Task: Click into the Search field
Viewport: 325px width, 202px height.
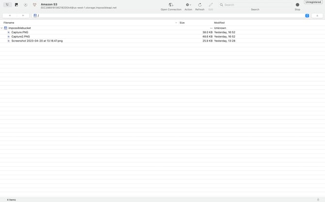Action: click(255, 4)
